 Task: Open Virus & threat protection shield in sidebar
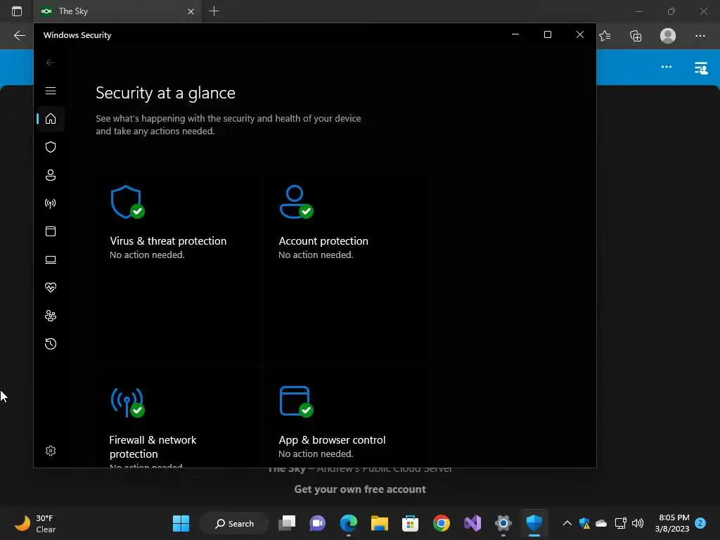pyautogui.click(x=51, y=147)
